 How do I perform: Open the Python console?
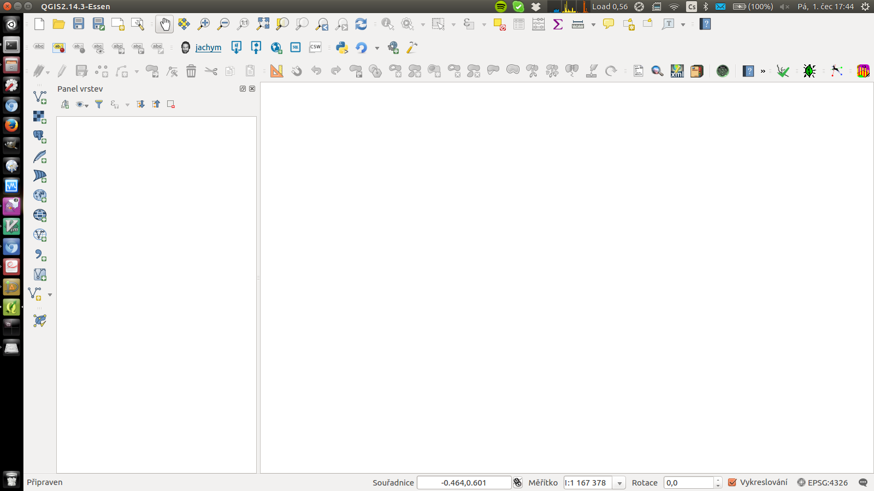pyautogui.click(x=342, y=47)
